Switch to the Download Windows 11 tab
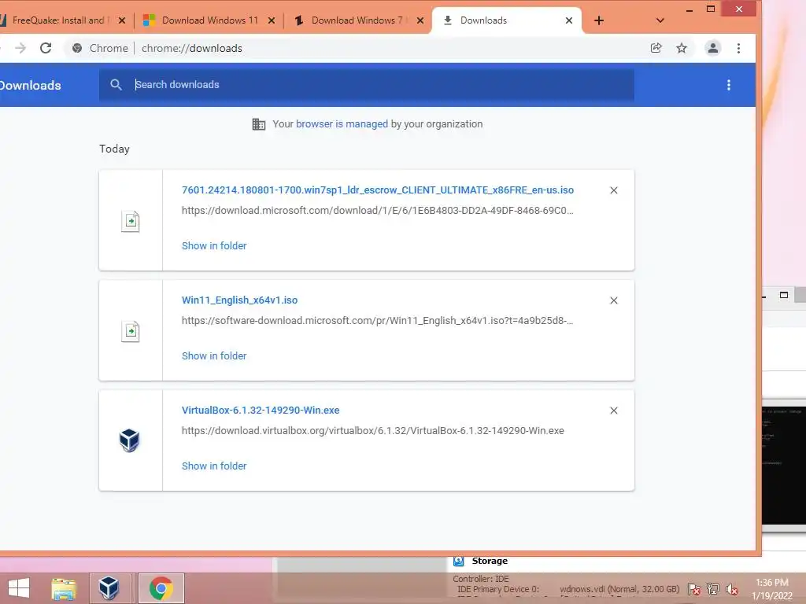The height and width of the screenshot is (604, 806). click(x=209, y=20)
